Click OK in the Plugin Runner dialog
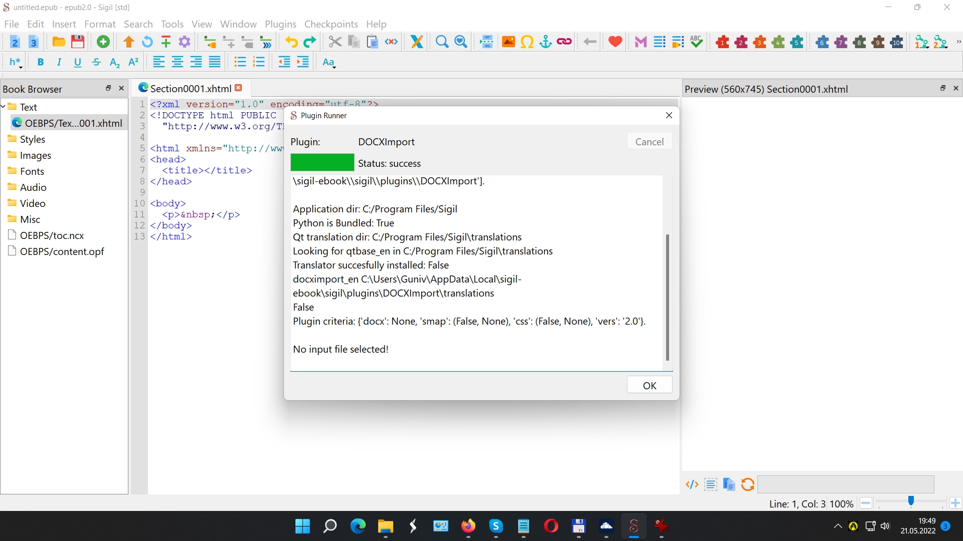Viewport: 963px width, 541px height. coord(650,385)
